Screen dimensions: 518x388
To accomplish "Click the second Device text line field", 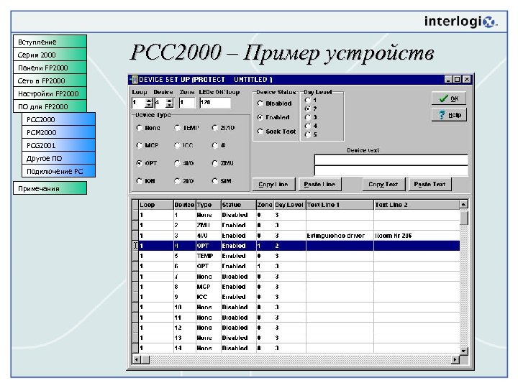I will tap(391, 170).
